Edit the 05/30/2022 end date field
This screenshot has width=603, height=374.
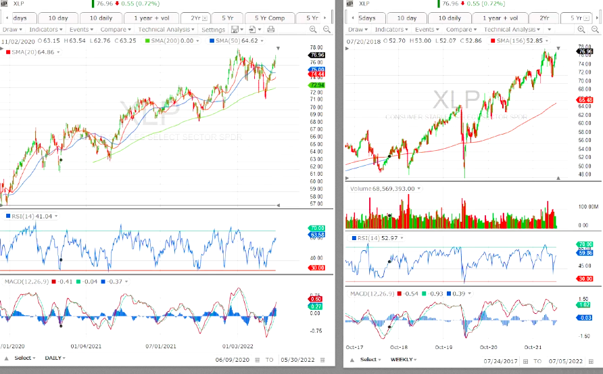(x=297, y=360)
